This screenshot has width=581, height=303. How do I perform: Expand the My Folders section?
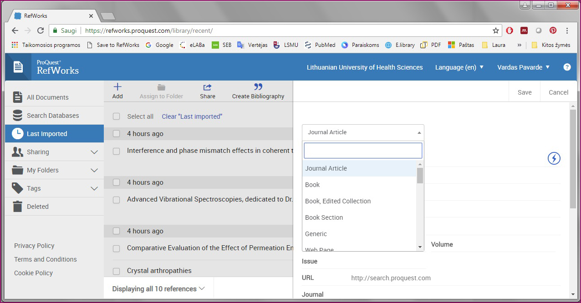pos(94,170)
